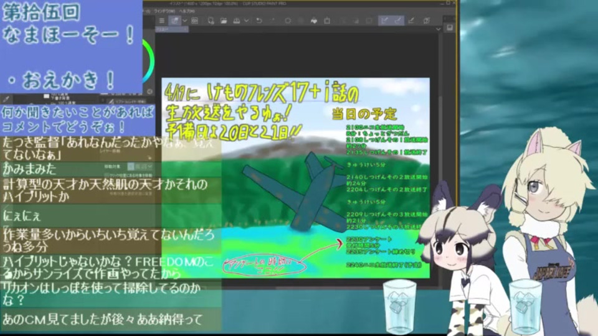Minimize the Clip Studio Paint window

coord(442,3)
